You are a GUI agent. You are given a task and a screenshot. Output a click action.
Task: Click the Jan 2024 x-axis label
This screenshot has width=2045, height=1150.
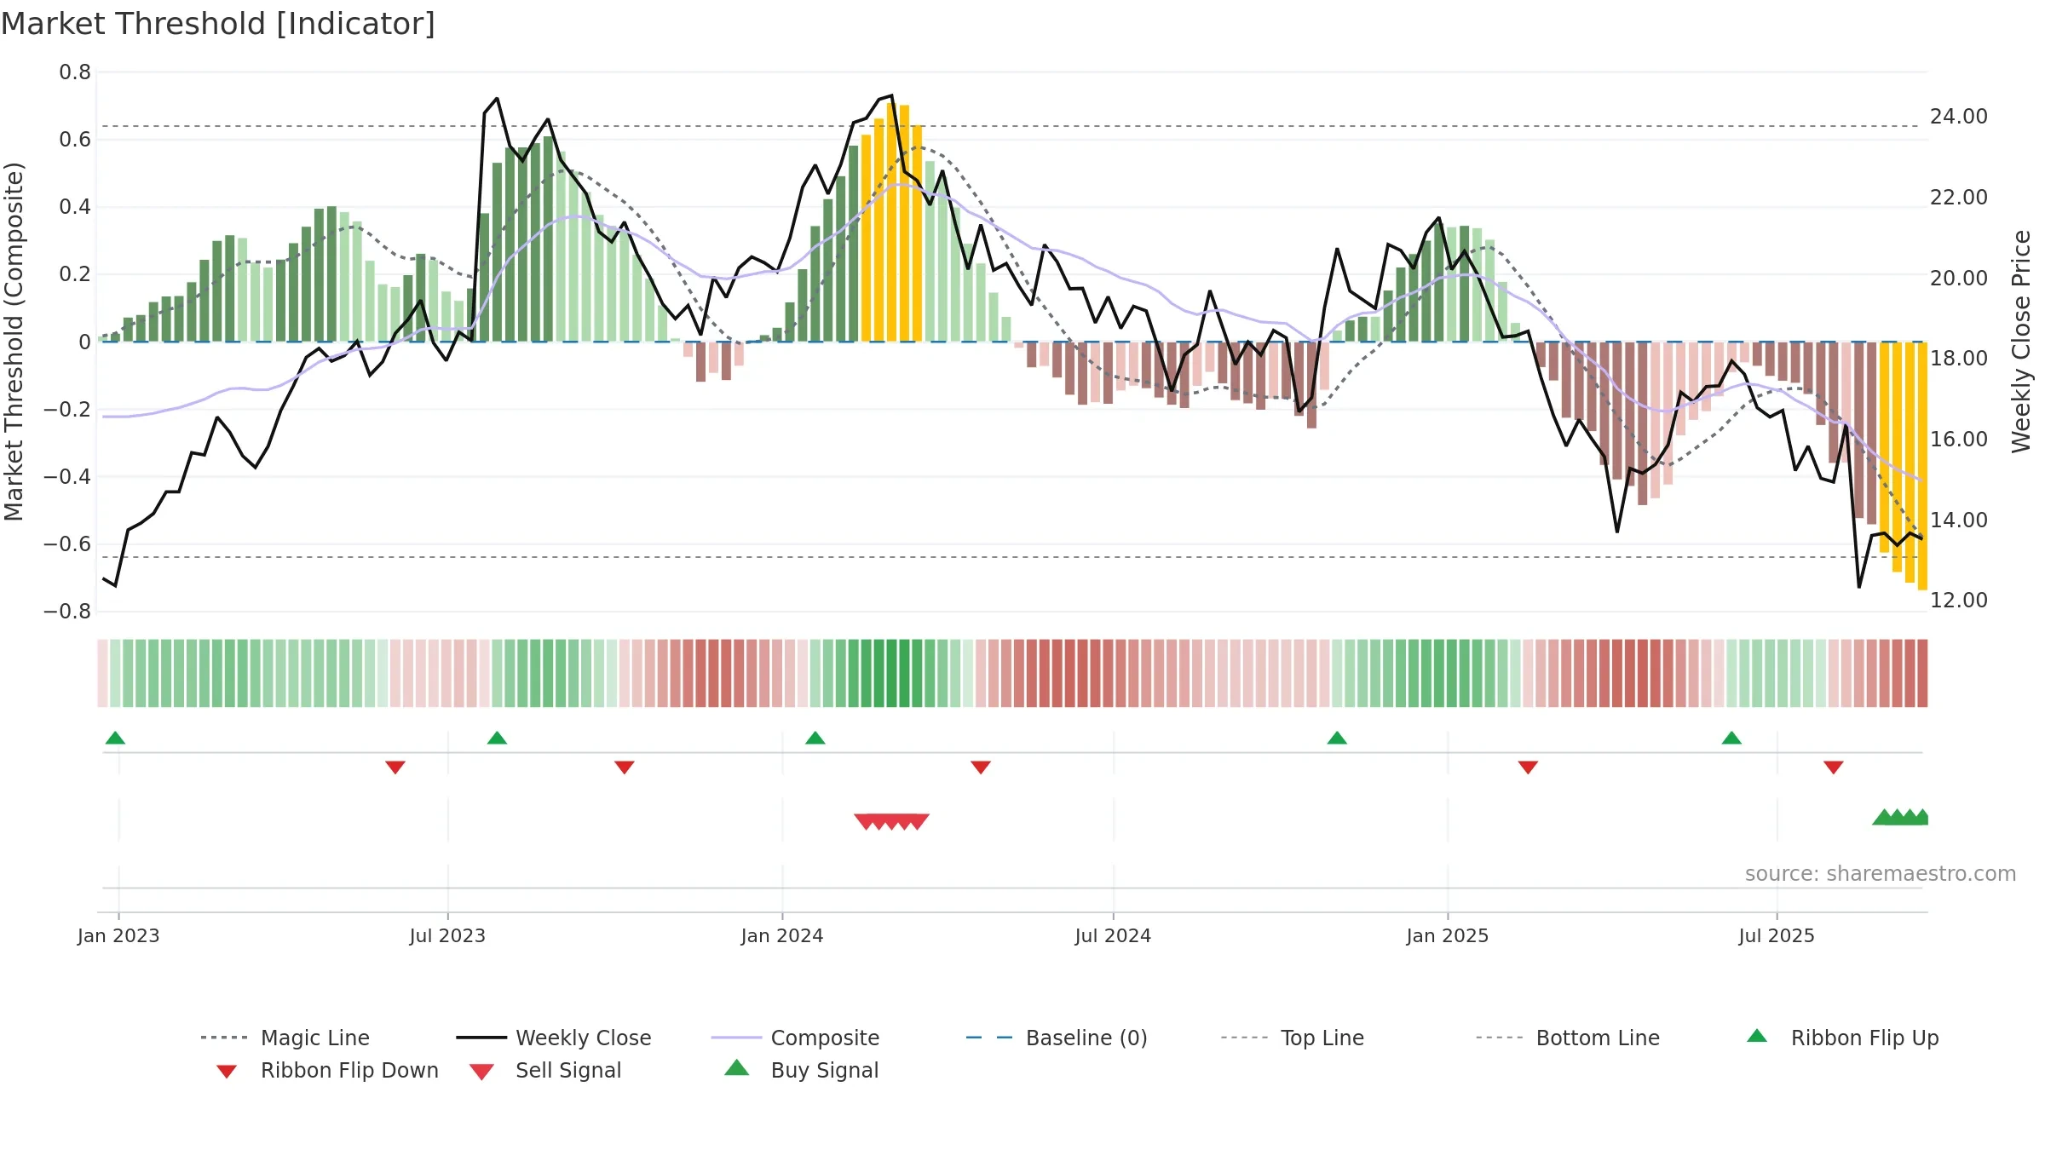pyautogui.click(x=782, y=935)
